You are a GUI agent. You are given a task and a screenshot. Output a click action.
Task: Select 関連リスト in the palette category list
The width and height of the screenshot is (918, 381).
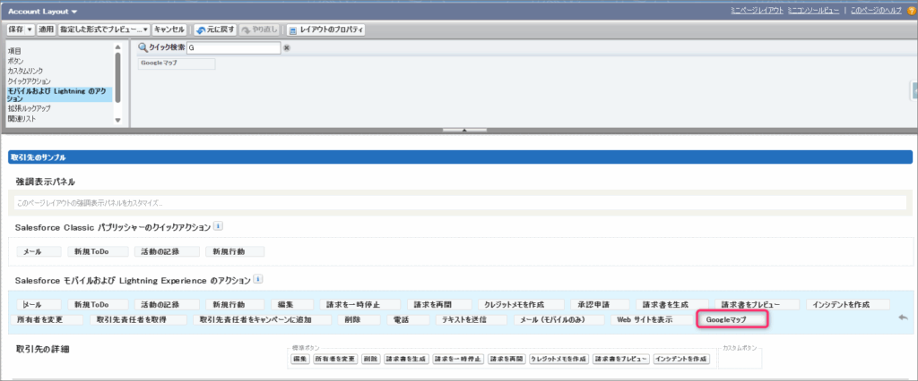point(23,117)
